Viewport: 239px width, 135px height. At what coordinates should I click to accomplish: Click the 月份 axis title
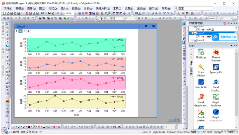point(76,115)
